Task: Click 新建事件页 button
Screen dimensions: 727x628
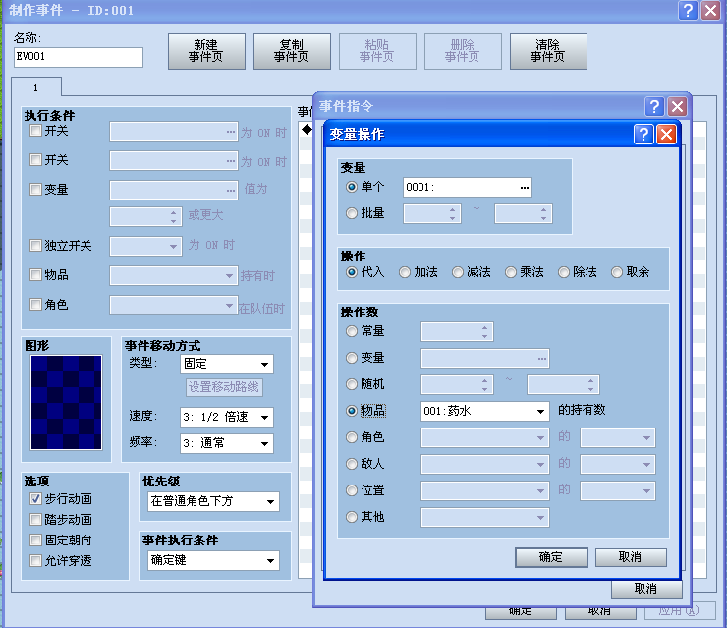Action: click(206, 51)
